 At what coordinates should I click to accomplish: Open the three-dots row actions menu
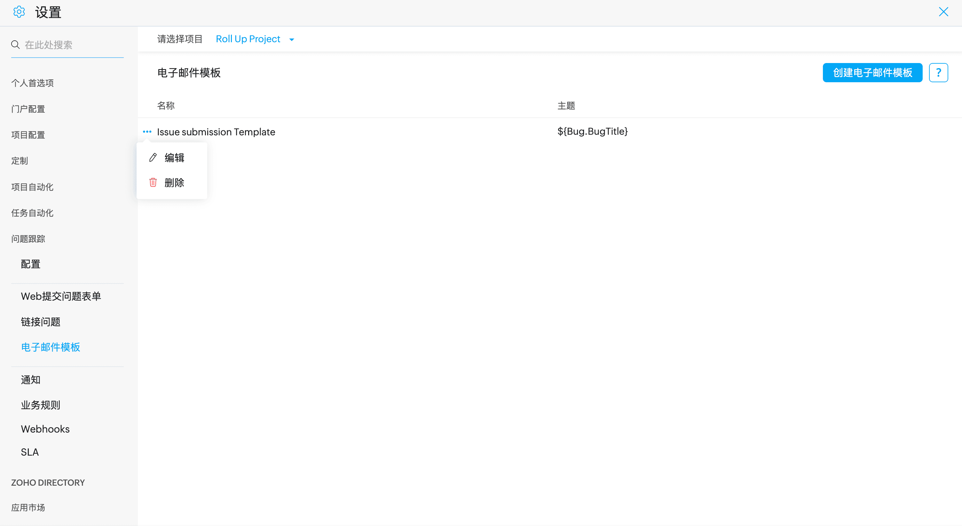click(x=147, y=131)
